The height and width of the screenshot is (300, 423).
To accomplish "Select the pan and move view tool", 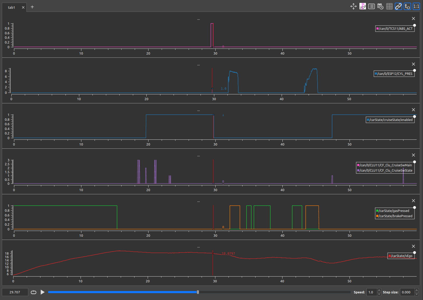I will pos(353,6).
